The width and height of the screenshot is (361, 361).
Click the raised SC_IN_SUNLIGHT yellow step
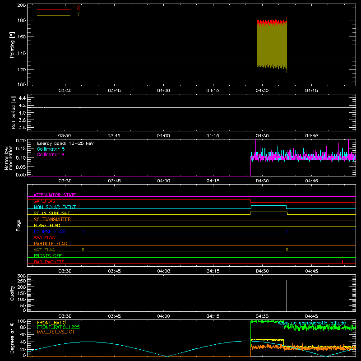pyautogui.click(x=268, y=212)
